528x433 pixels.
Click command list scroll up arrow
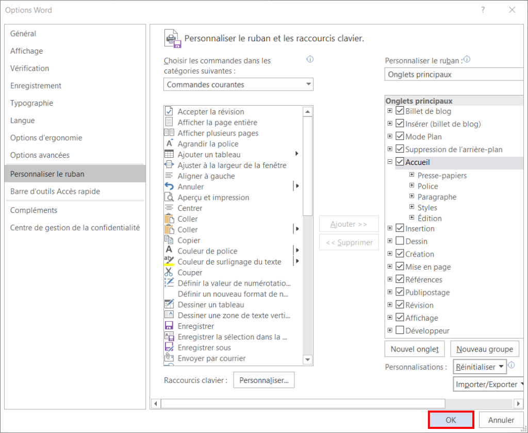pos(307,111)
